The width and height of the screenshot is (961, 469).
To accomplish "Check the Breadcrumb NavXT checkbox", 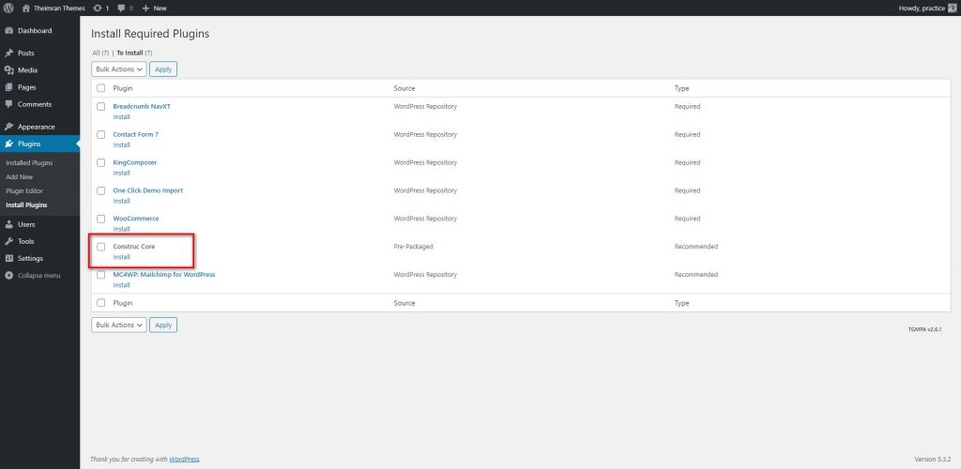I will 101,107.
